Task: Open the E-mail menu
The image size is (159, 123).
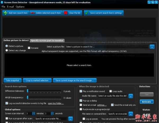Action: coord(10,7)
